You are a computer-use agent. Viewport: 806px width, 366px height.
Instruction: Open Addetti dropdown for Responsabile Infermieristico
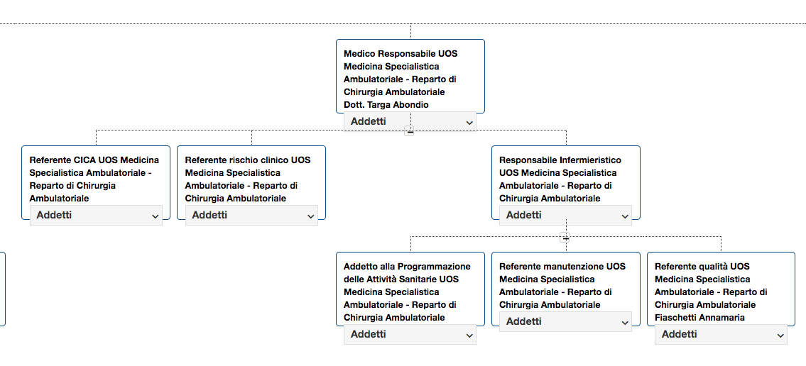click(565, 216)
